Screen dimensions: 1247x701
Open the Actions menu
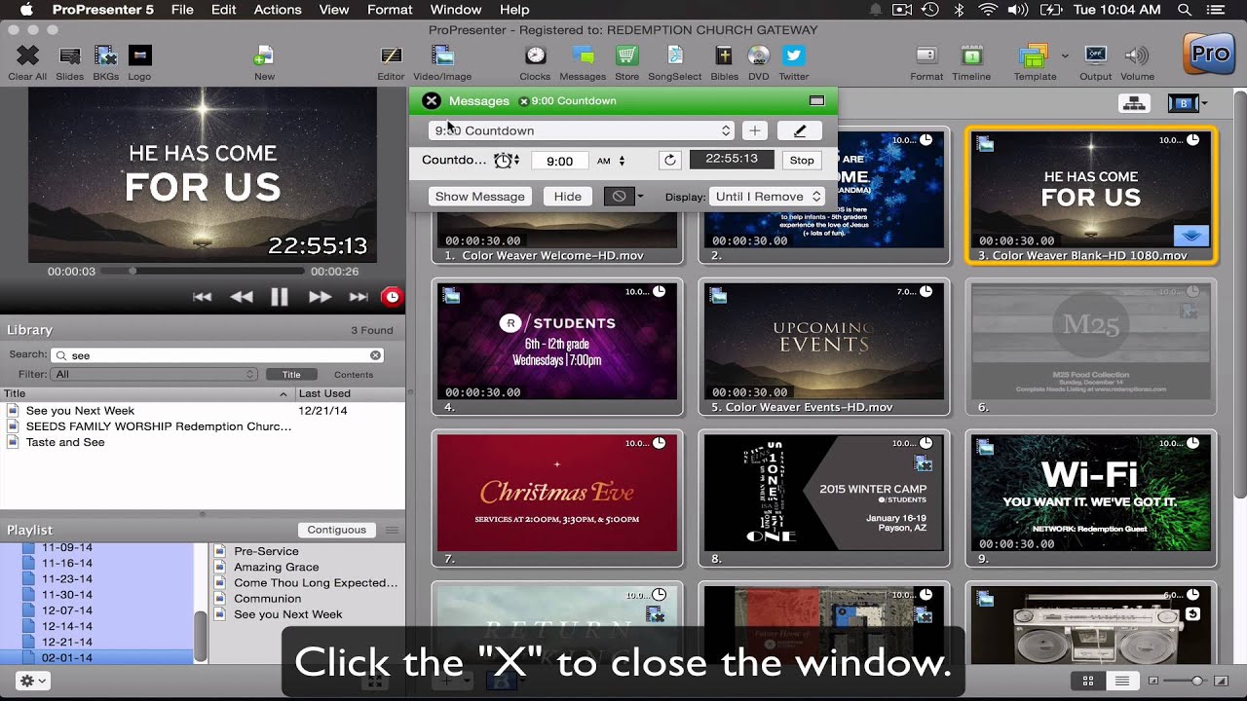point(278,10)
